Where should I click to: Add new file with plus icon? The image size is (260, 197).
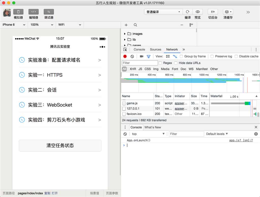(126, 25)
